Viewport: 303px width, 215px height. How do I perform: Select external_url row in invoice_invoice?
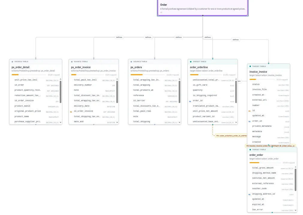coord(269,100)
